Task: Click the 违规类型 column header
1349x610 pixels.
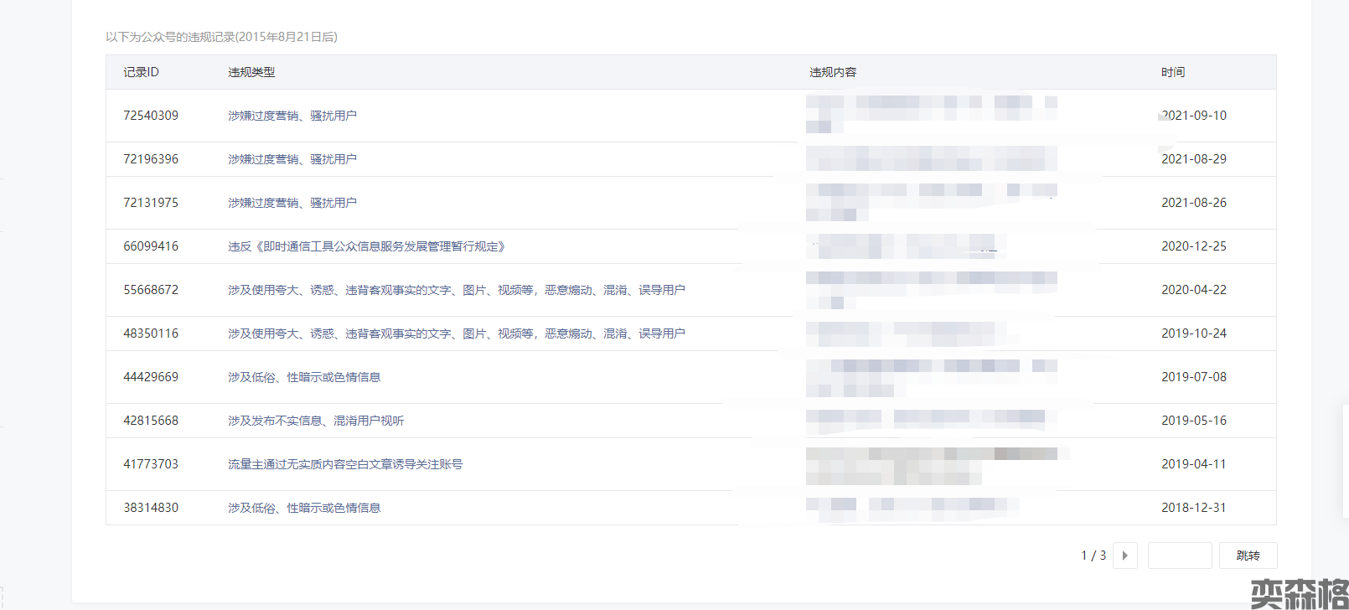Action: [251, 72]
